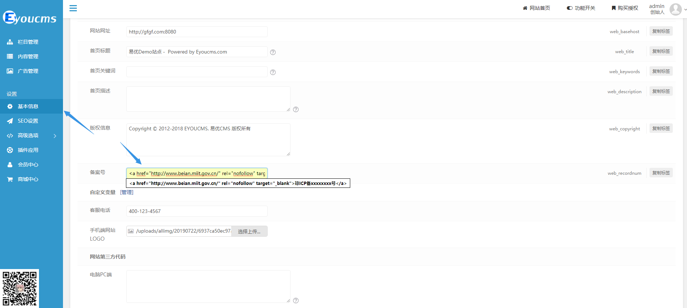Click the help icon below 首页描述 textarea
The width and height of the screenshot is (687, 308).
click(296, 109)
